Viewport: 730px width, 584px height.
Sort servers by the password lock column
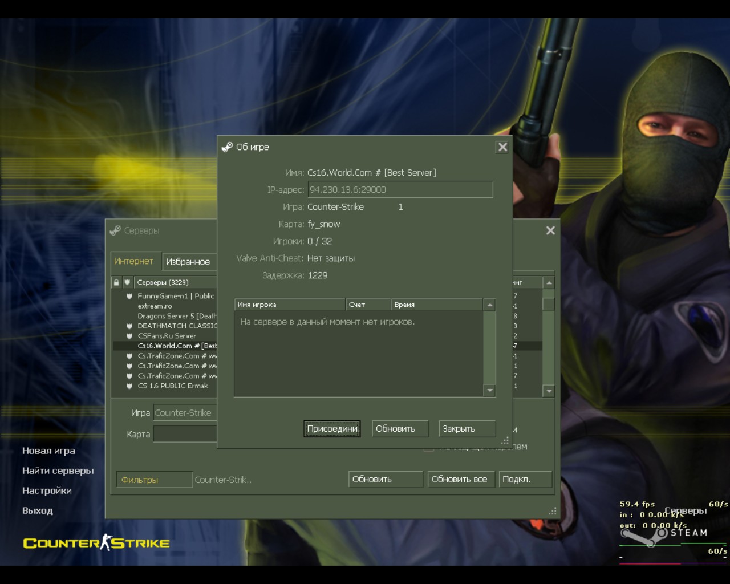click(x=116, y=282)
